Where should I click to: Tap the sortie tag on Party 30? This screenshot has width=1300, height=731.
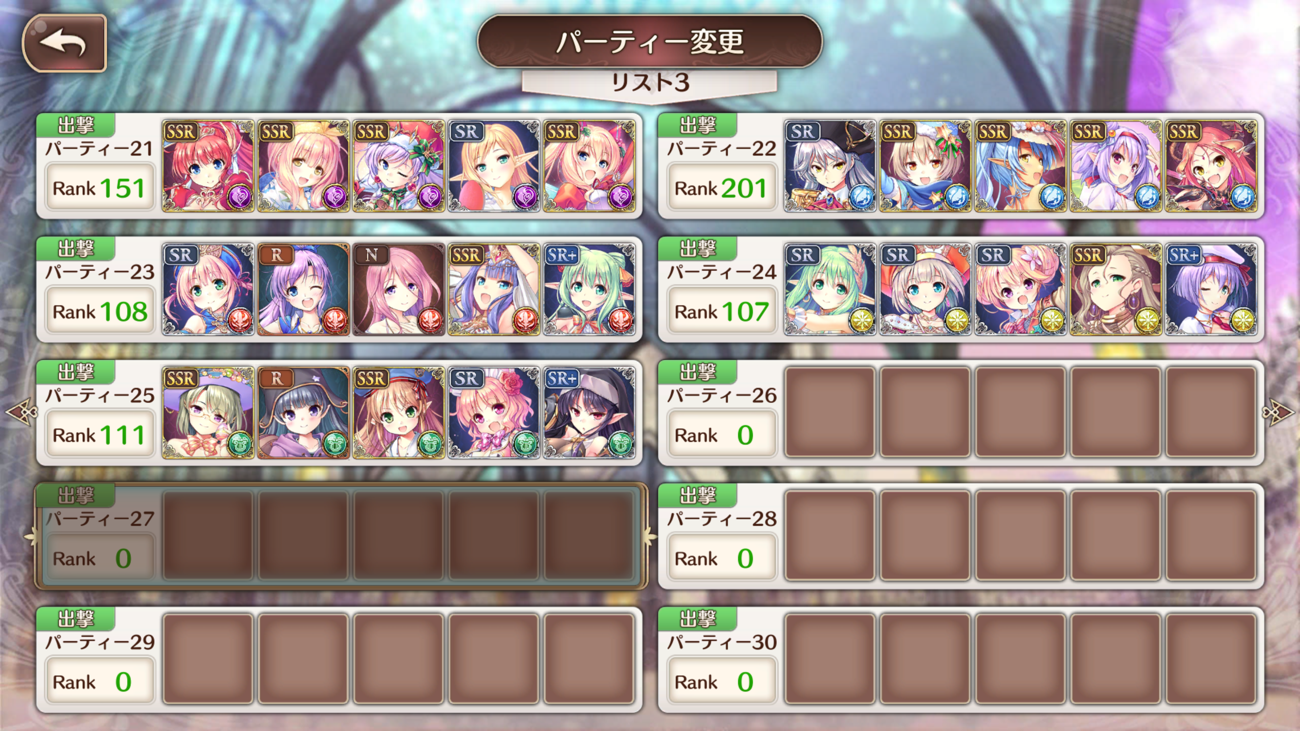coord(697,619)
